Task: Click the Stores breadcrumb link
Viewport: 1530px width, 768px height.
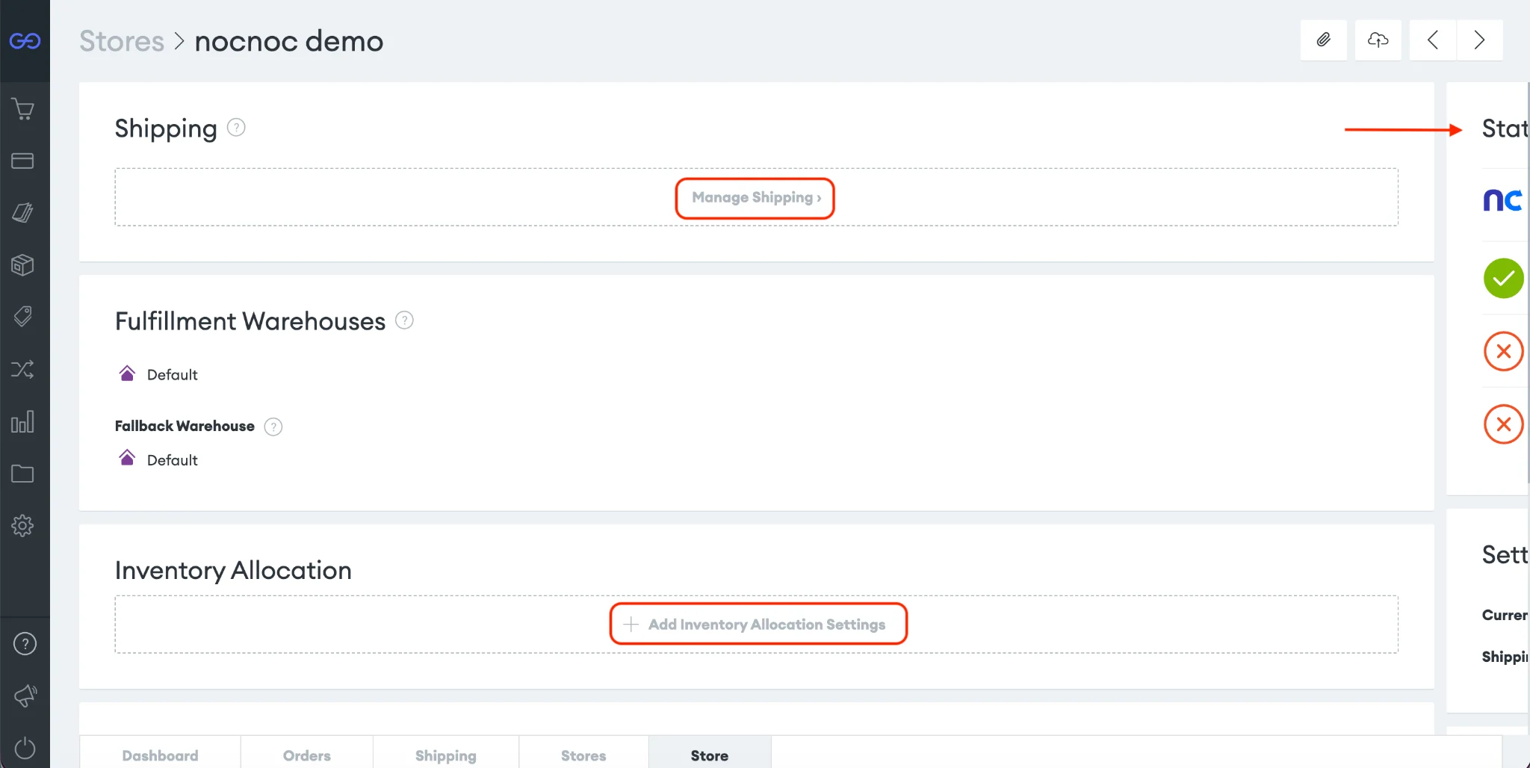Action: [x=122, y=41]
